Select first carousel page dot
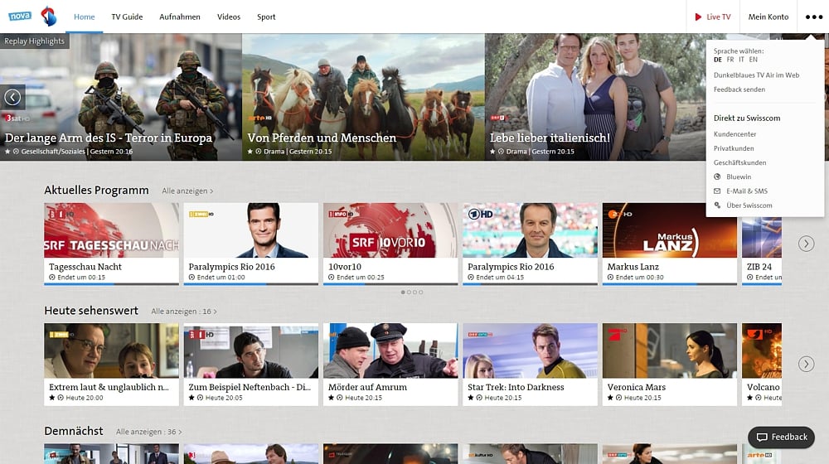The height and width of the screenshot is (464, 829). coord(403,292)
